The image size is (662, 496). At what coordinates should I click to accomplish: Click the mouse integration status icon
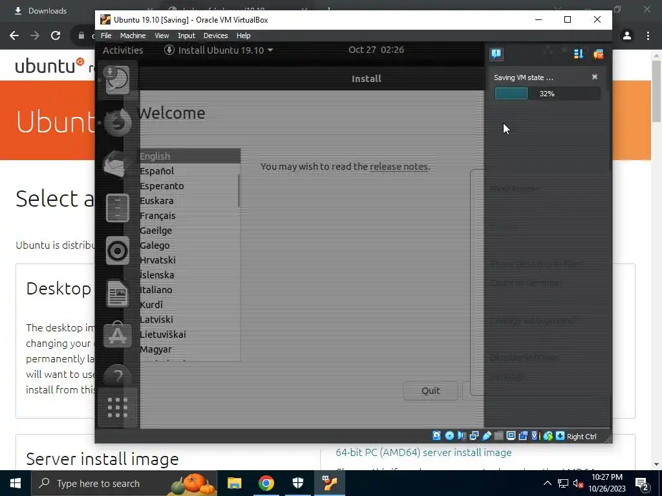tap(548, 436)
